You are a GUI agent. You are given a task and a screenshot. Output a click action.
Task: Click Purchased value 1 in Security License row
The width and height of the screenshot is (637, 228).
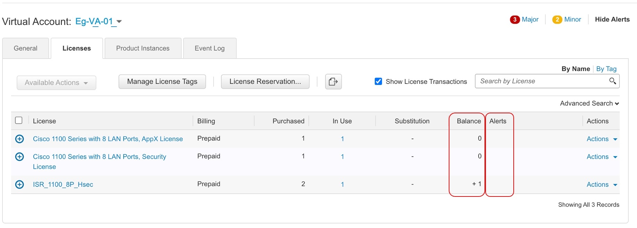pyautogui.click(x=303, y=156)
